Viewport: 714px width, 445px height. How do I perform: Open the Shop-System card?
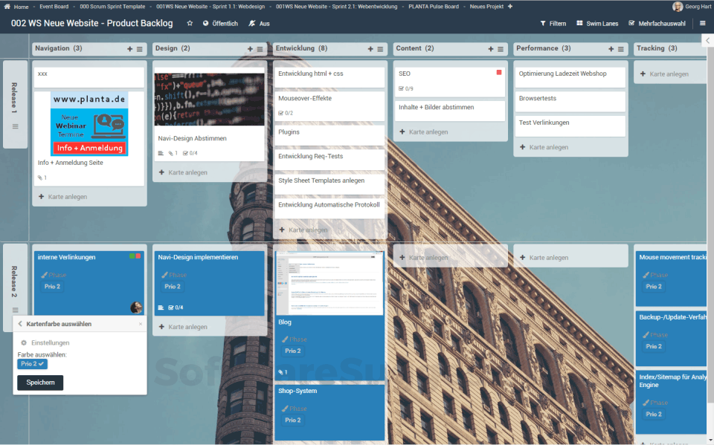click(329, 413)
